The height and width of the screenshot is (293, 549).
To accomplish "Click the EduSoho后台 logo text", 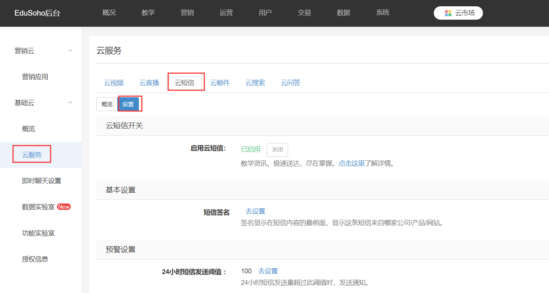I will 37,13.
